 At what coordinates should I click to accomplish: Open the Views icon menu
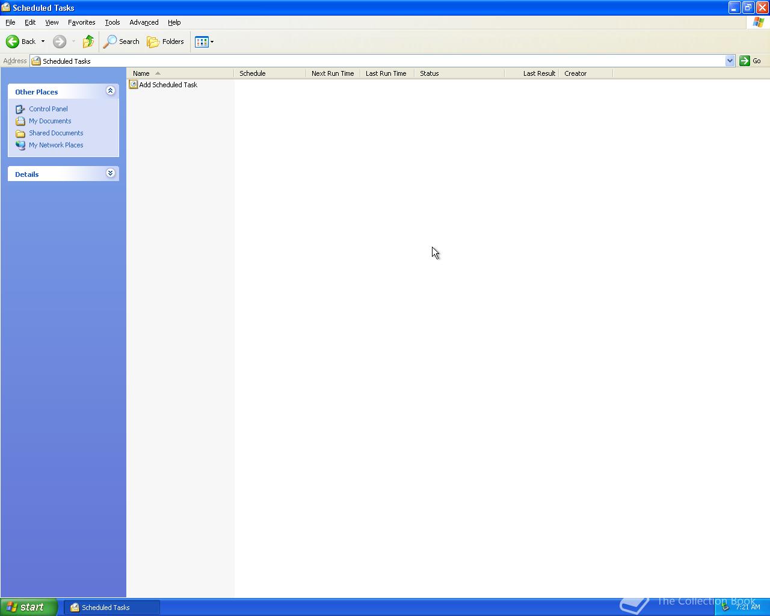[x=205, y=42]
